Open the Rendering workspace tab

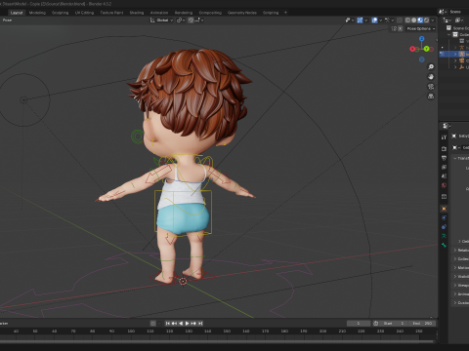(x=184, y=13)
